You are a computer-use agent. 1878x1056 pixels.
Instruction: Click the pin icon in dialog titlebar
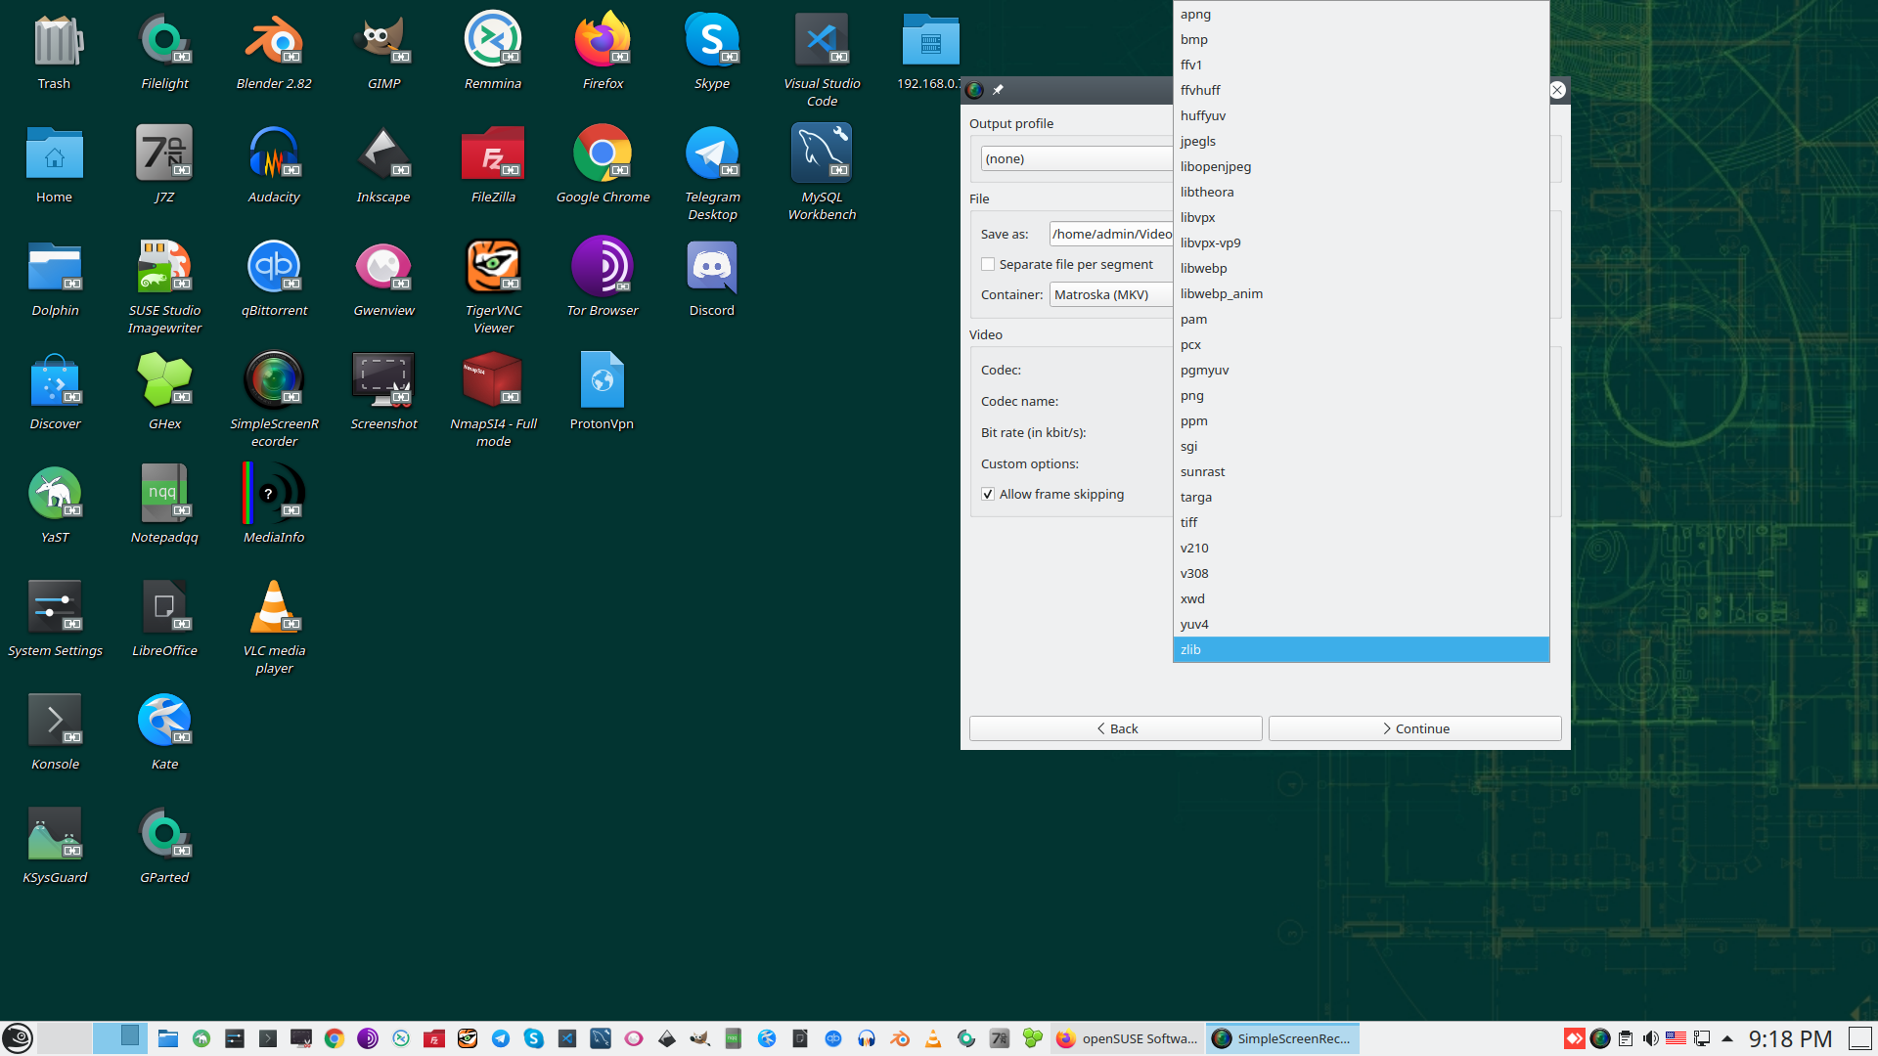pyautogui.click(x=998, y=90)
